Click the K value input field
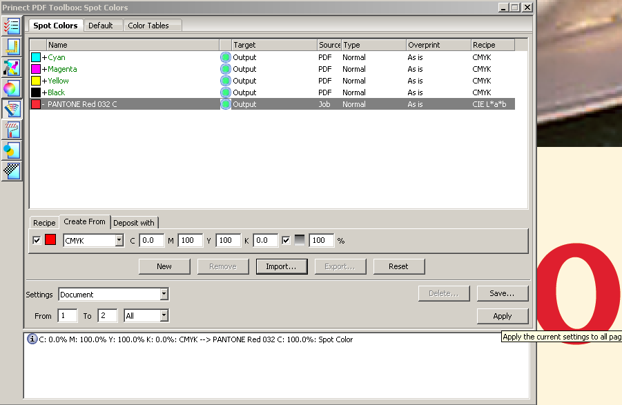 (265, 241)
